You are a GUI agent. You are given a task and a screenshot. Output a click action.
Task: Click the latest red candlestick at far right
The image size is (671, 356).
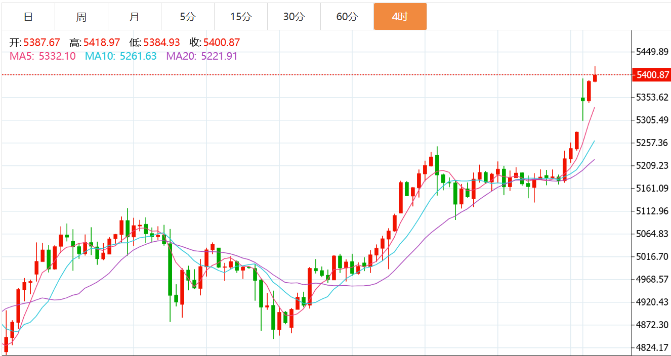(595, 77)
